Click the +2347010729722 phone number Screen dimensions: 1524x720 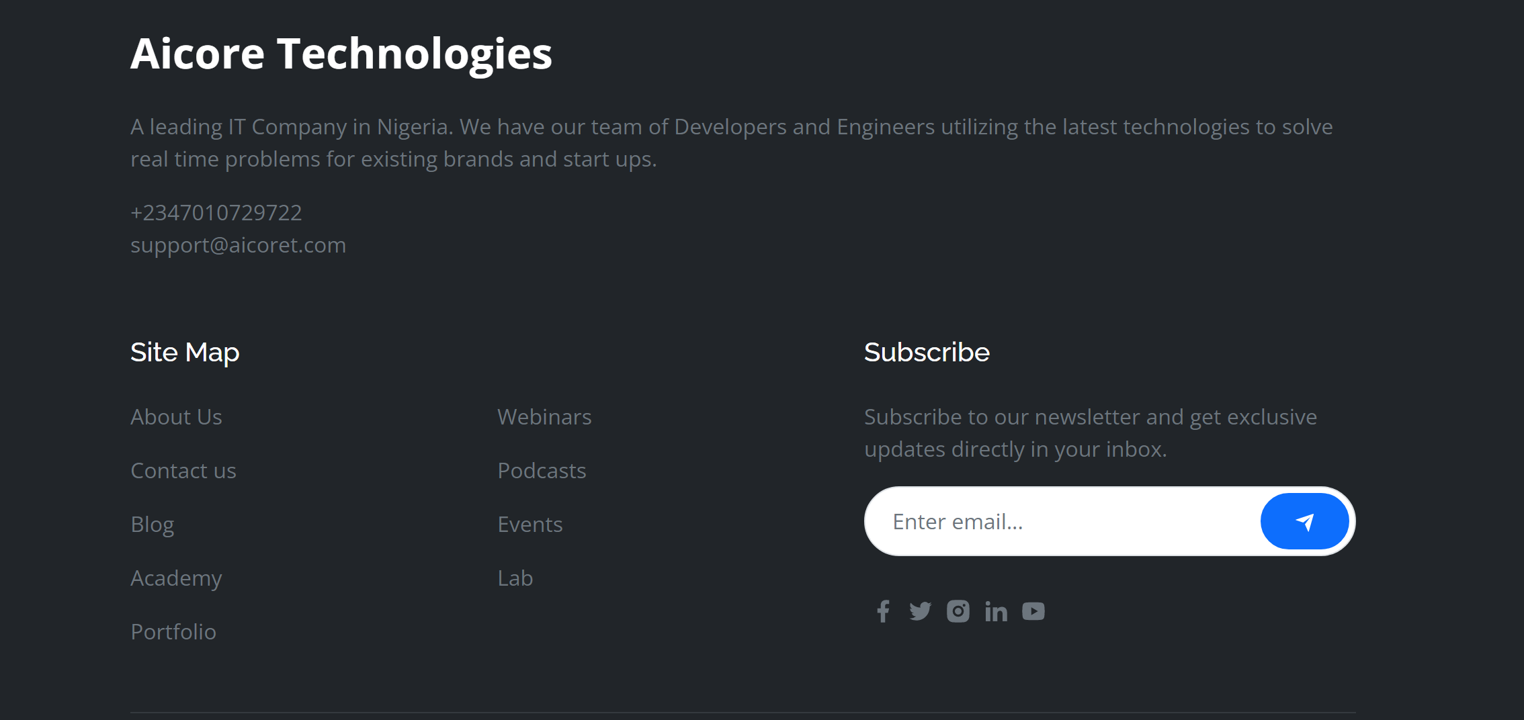point(216,213)
